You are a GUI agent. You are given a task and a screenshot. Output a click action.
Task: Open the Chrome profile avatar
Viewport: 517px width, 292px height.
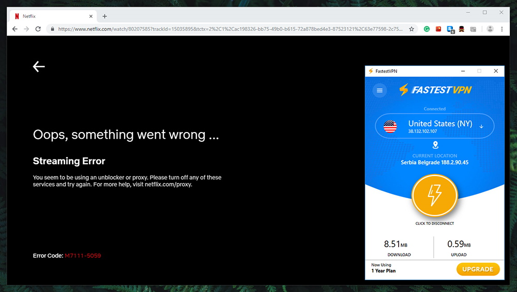coord(490,29)
